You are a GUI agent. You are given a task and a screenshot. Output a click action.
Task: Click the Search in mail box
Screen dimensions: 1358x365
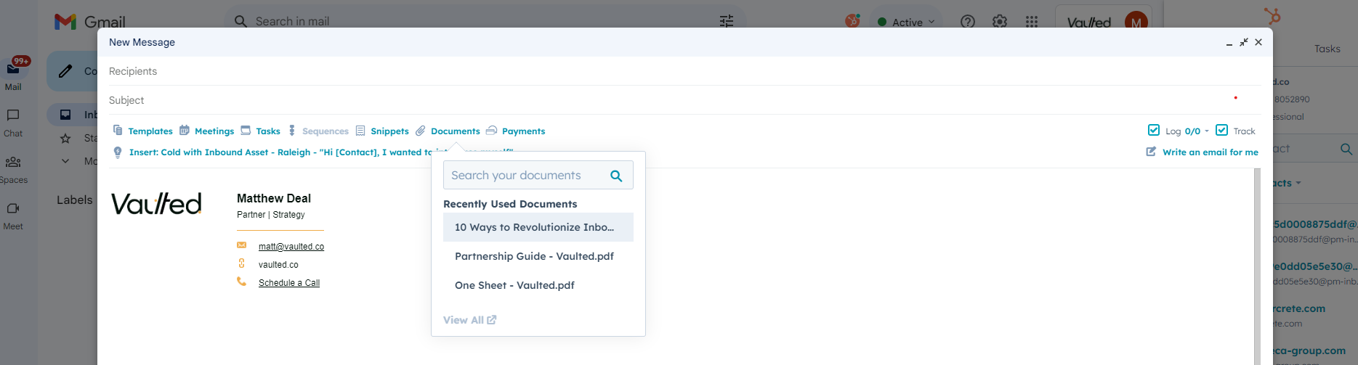[x=485, y=22]
